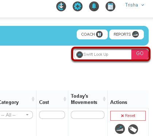Click chart icon inside Swift Look Up
Screen dimensions: 153x136
[80, 55]
